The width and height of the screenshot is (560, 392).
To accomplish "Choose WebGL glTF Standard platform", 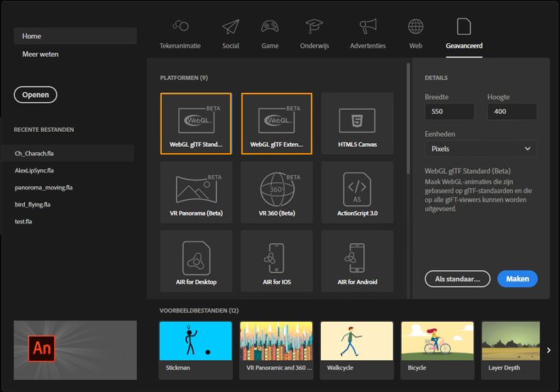I will tap(196, 123).
